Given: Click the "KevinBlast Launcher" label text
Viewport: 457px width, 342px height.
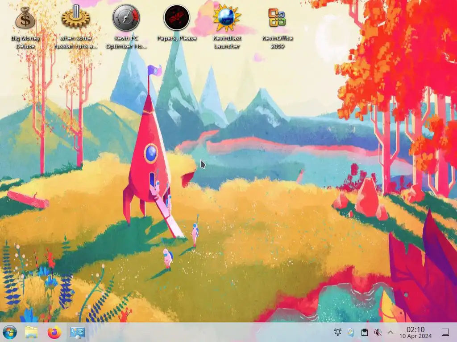Looking at the screenshot, I should (x=227, y=42).
